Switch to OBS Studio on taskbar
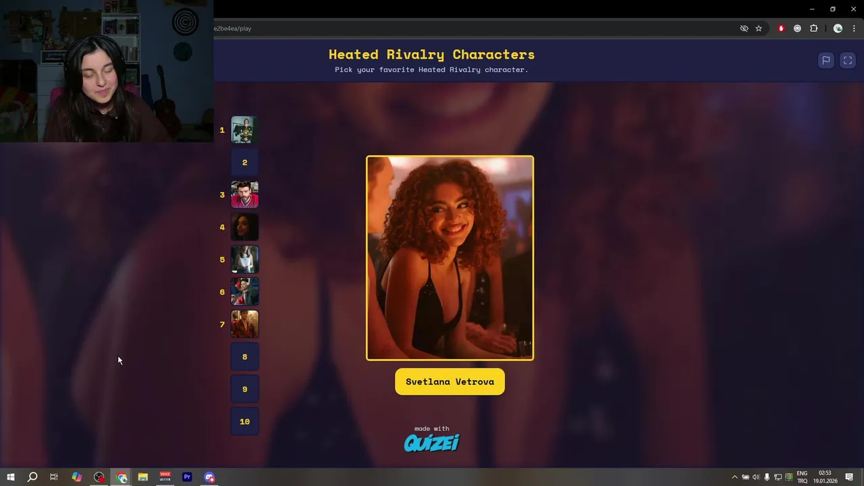 pos(99,477)
